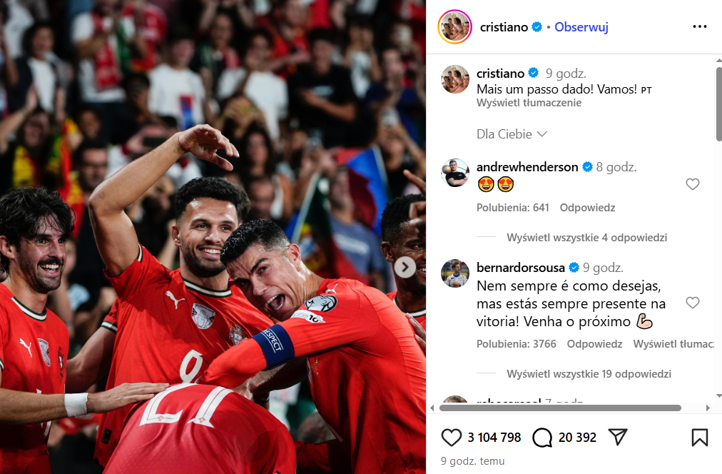Follow cristiano via Obserwuj
The width and height of the screenshot is (722, 474).
(581, 27)
